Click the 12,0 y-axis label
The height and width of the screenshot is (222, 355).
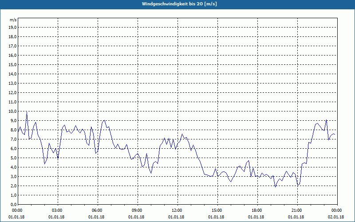click(12, 93)
